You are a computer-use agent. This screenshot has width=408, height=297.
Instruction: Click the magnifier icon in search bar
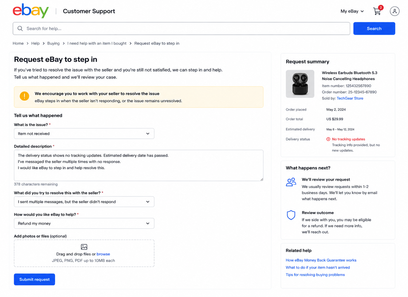tap(20, 29)
